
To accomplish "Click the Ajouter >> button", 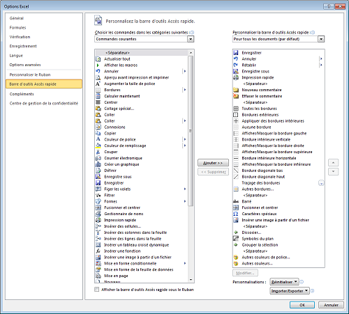I will pyautogui.click(x=213, y=163).
